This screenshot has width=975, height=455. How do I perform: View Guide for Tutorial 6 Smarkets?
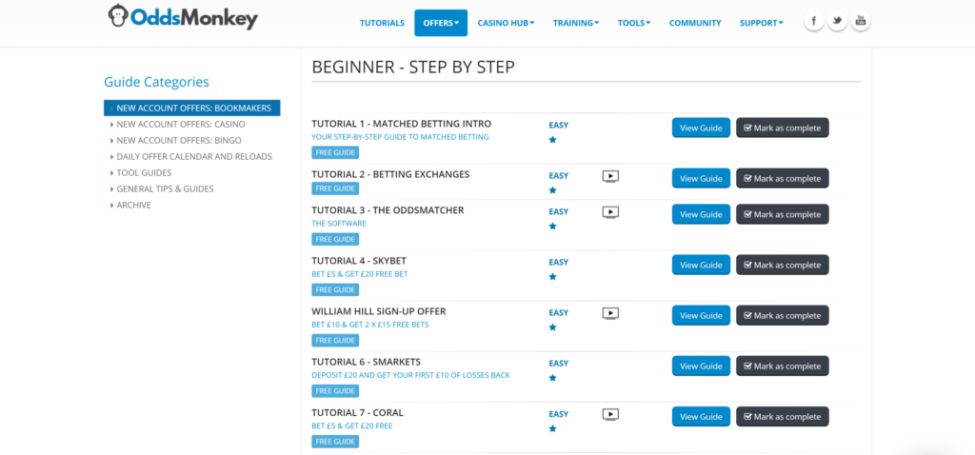701,366
